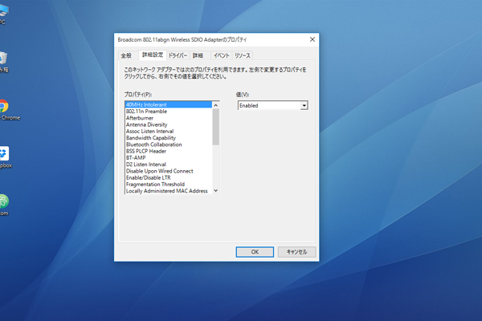
Task: Select Fragmentation Threshold property
Action: [x=155, y=184]
